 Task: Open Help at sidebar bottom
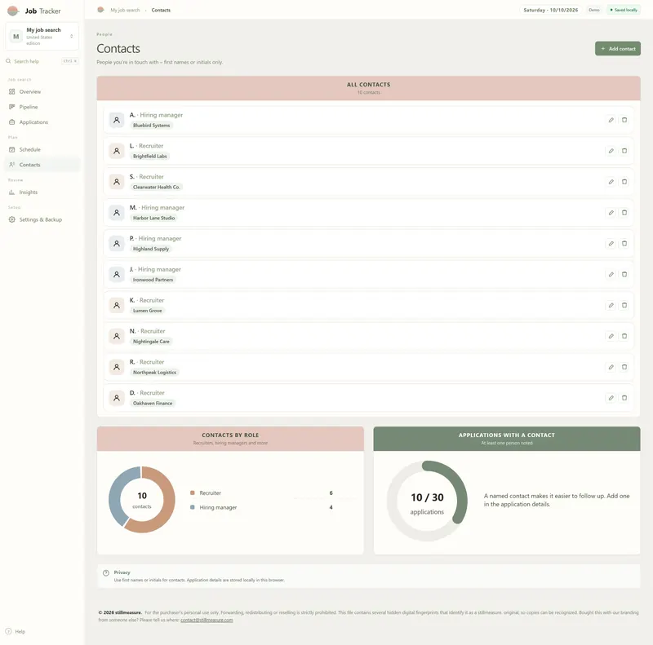coord(16,631)
